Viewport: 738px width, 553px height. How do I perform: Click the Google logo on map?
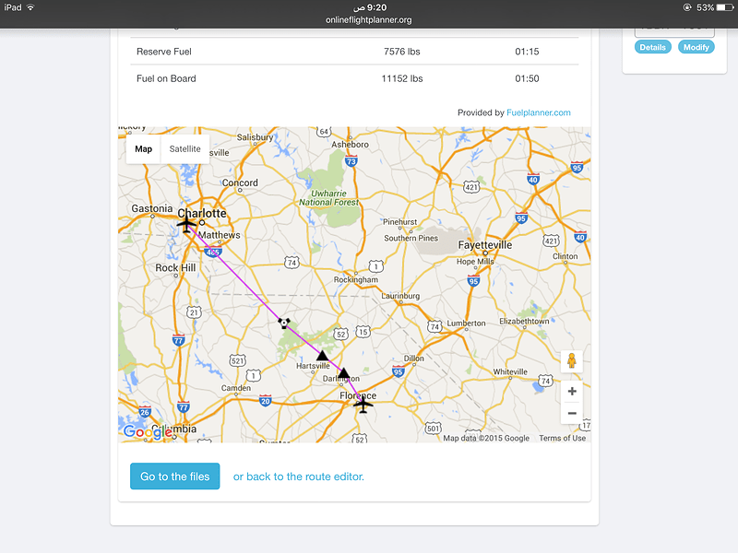tap(147, 432)
